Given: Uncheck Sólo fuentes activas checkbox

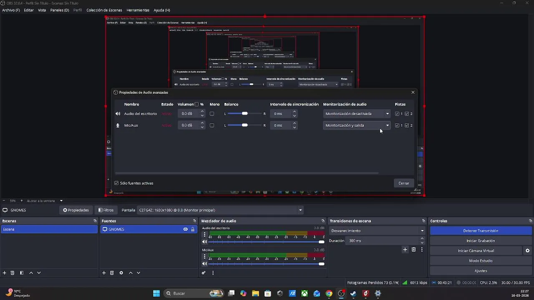Looking at the screenshot, I should tap(116, 183).
